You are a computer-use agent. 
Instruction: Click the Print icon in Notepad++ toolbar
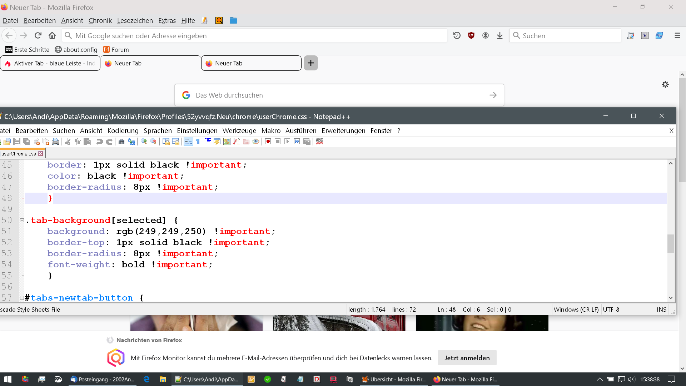[x=55, y=142]
